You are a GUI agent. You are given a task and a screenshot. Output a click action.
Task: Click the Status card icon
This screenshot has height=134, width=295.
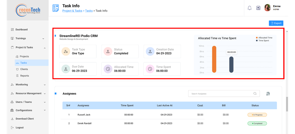tap(108, 51)
